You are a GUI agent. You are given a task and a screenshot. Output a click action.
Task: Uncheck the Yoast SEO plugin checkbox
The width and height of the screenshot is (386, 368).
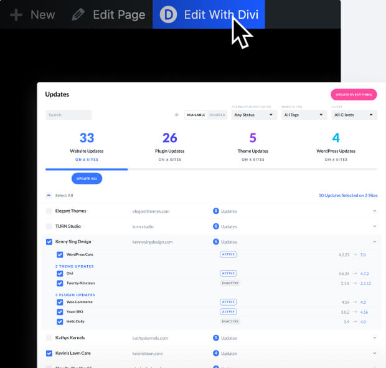click(x=60, y=311)
